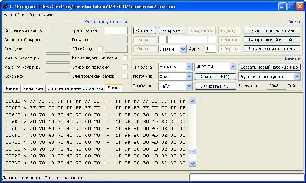Click the + Охрана button
306x183 pixels.
click(230, 49)
